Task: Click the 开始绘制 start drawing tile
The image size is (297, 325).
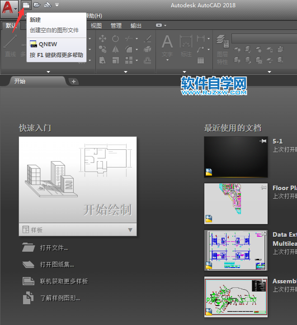Action: tap(77, 180)
